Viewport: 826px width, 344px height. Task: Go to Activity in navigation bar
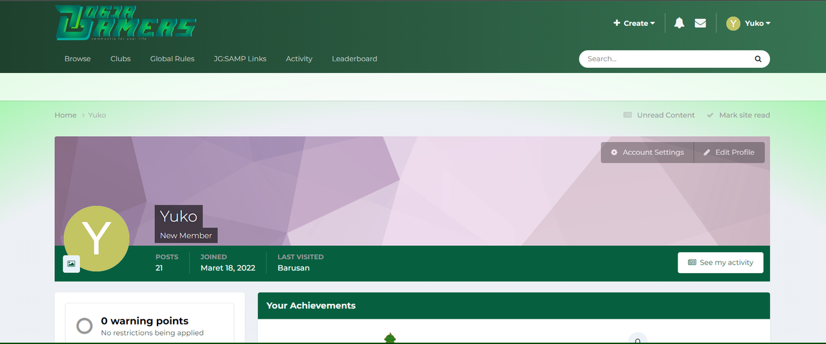(299, 59)
